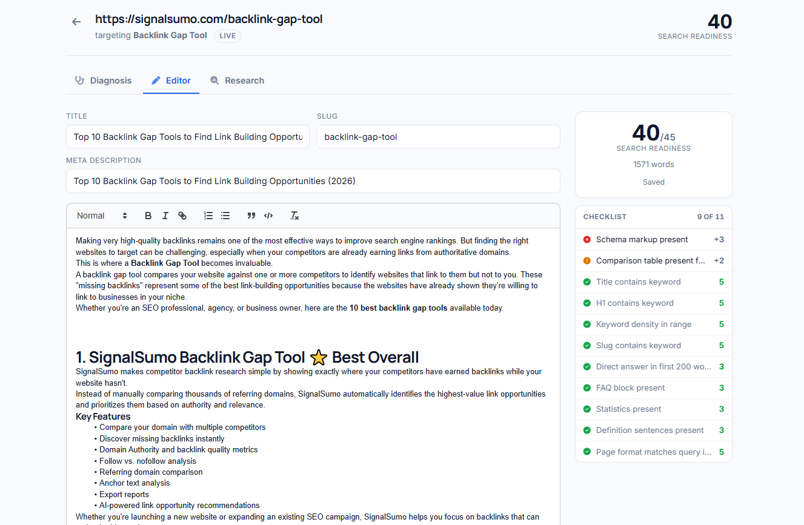
Task: Click the green check beside Title contains keyword
Action: click(586, 282)
